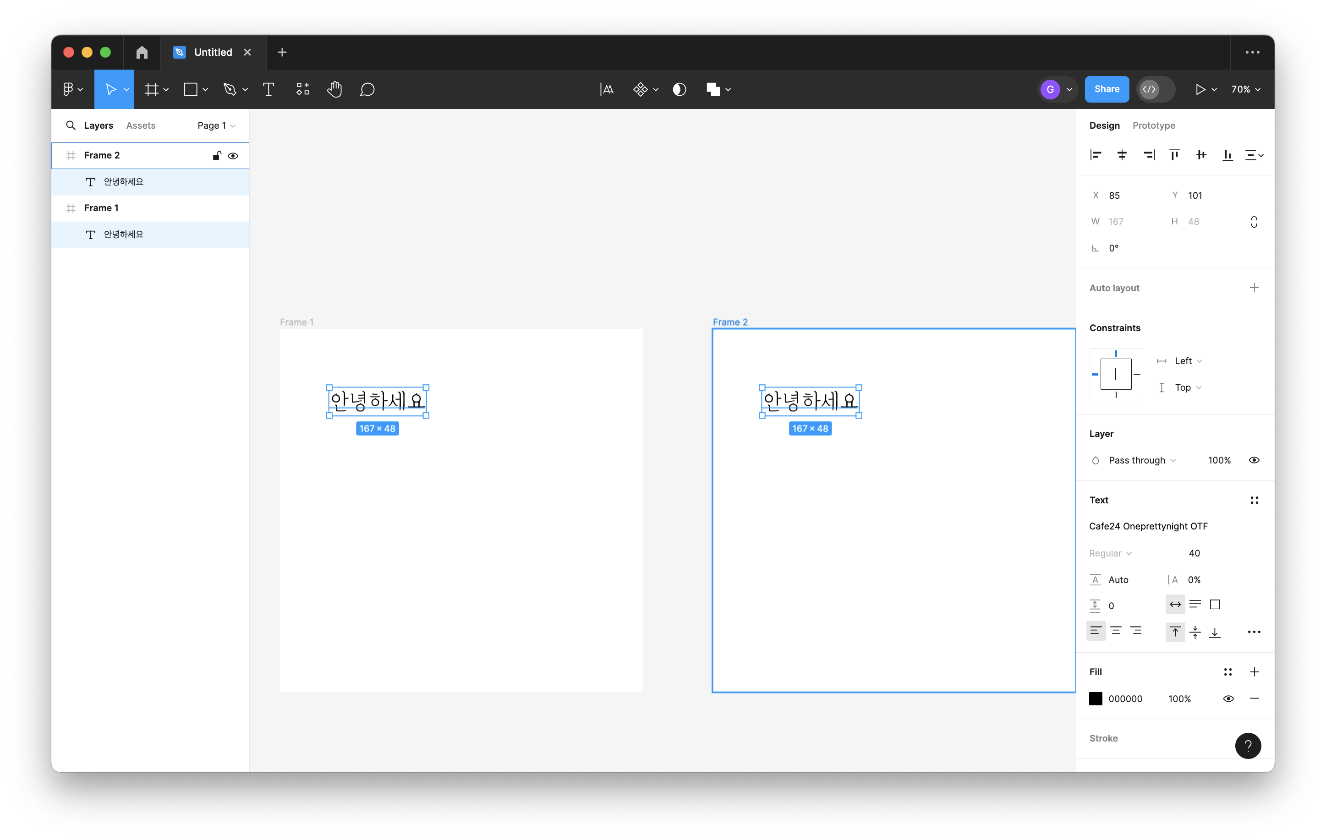Click the Help question mark button
The width and height of the screenshot is (1326, 840).
click(x=1248, y=746)
